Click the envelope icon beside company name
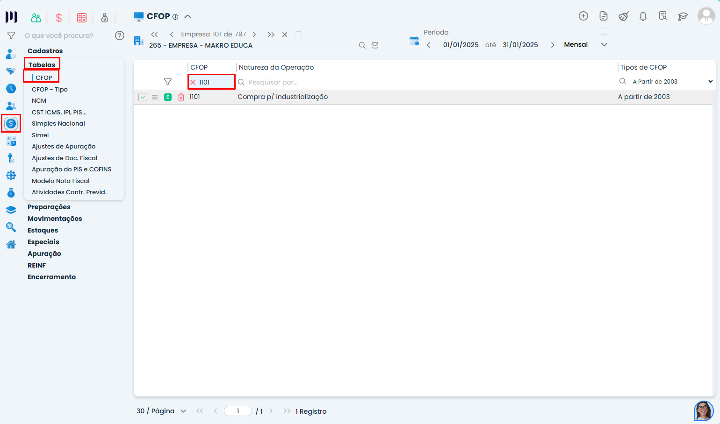The height and width of the screenshot is (424, 720). tap(375, 45)
